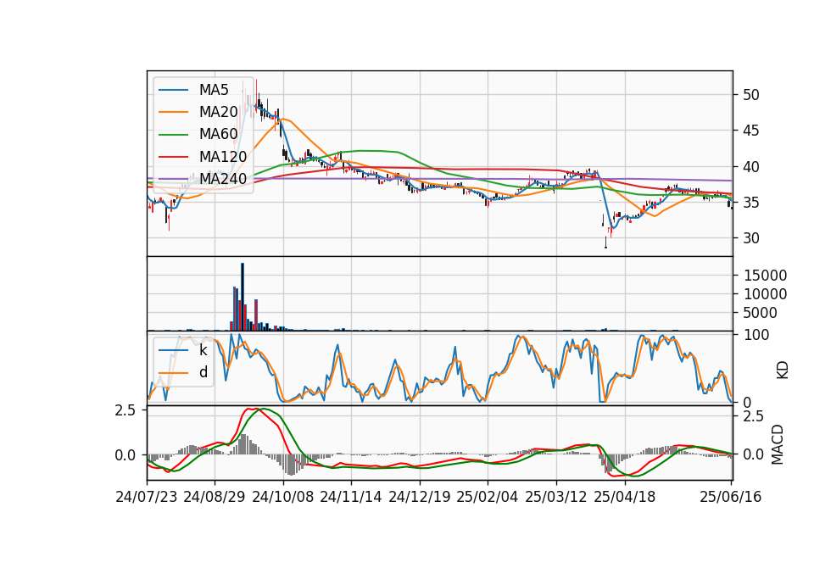Click the MA60 legend label

coord(218,135)
